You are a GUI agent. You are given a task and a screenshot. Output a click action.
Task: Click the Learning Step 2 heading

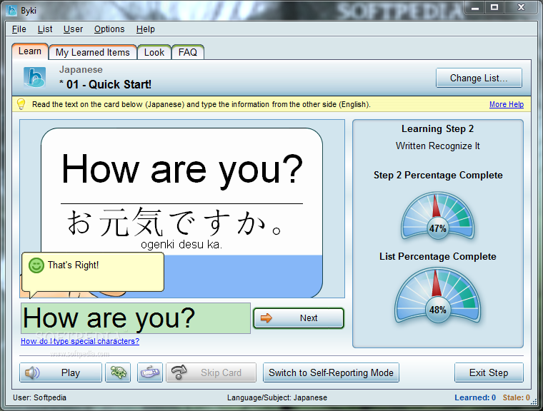click(x=438, y=128)
